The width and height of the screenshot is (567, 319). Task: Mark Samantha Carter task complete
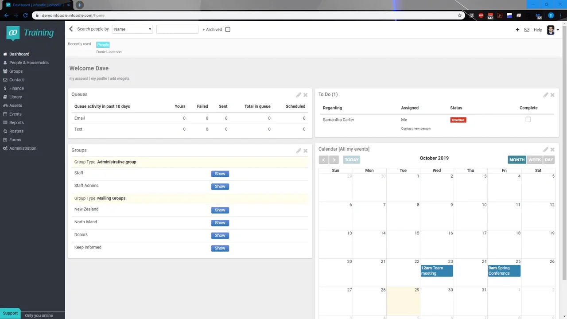(x=528, y=120)
